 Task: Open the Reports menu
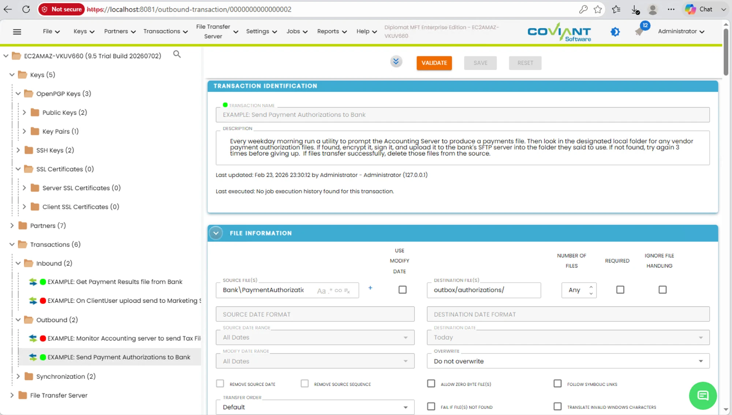click(x=332, y=31)
